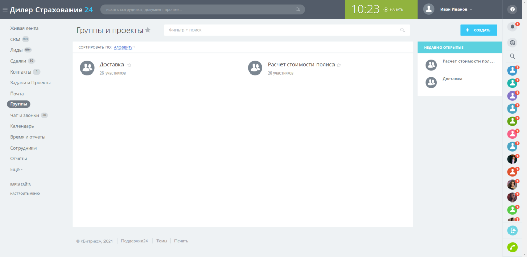Click the help question mark icon
The width and height of the screenshot is (527, 257).
pos(512,9)
